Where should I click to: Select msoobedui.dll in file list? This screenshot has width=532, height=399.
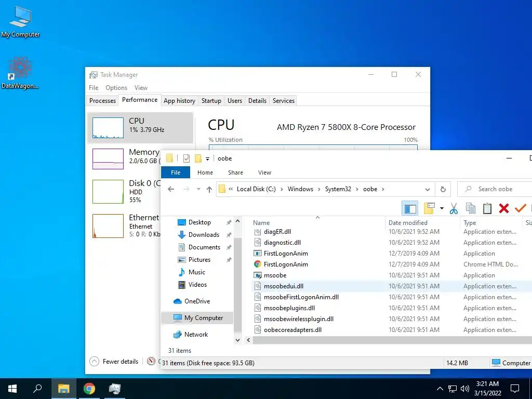click(284, 286)
